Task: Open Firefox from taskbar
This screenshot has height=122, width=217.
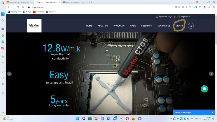Action: tap(133, 118)
